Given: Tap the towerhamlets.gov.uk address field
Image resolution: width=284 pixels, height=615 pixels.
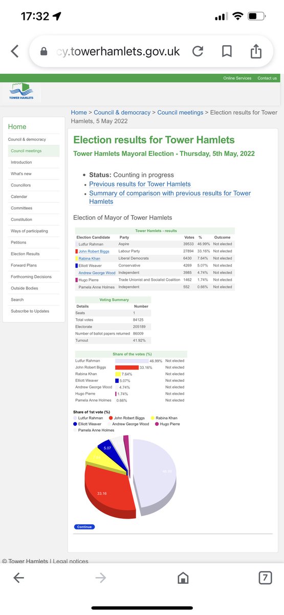Looking at the screenshot, I should pos(117,51).
